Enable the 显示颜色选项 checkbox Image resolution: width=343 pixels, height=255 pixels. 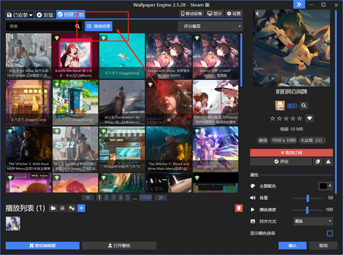(330, 233)
